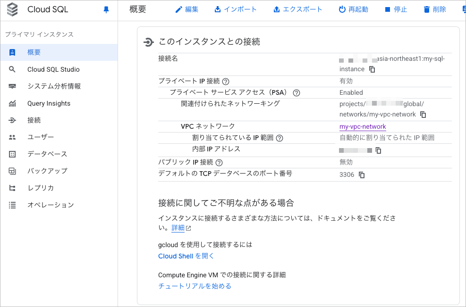The width and height of the screenshot is (466, 307).
Task: Click the pin icon next to Cloud SQL
Action: coord(106,10)
